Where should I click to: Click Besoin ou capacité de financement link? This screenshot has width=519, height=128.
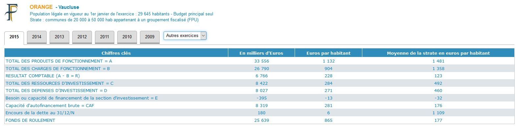[82, 98]
